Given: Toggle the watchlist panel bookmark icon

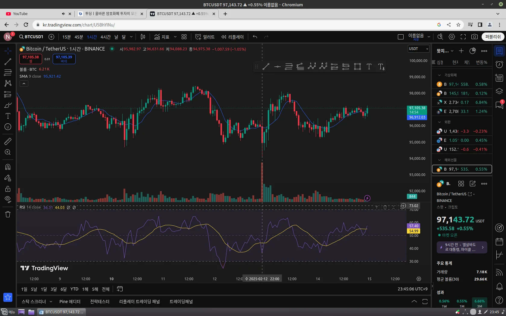Looking at the screenshot, I should pyautogui.click(x=499, y=51).
